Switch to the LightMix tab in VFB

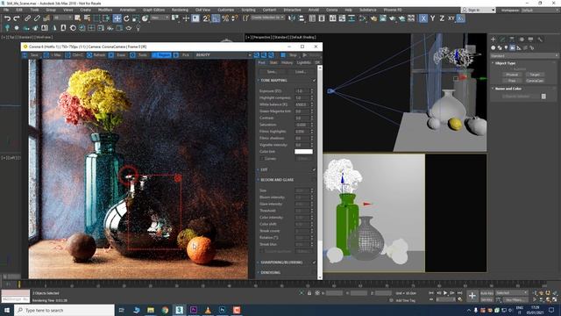coord(304,62)
